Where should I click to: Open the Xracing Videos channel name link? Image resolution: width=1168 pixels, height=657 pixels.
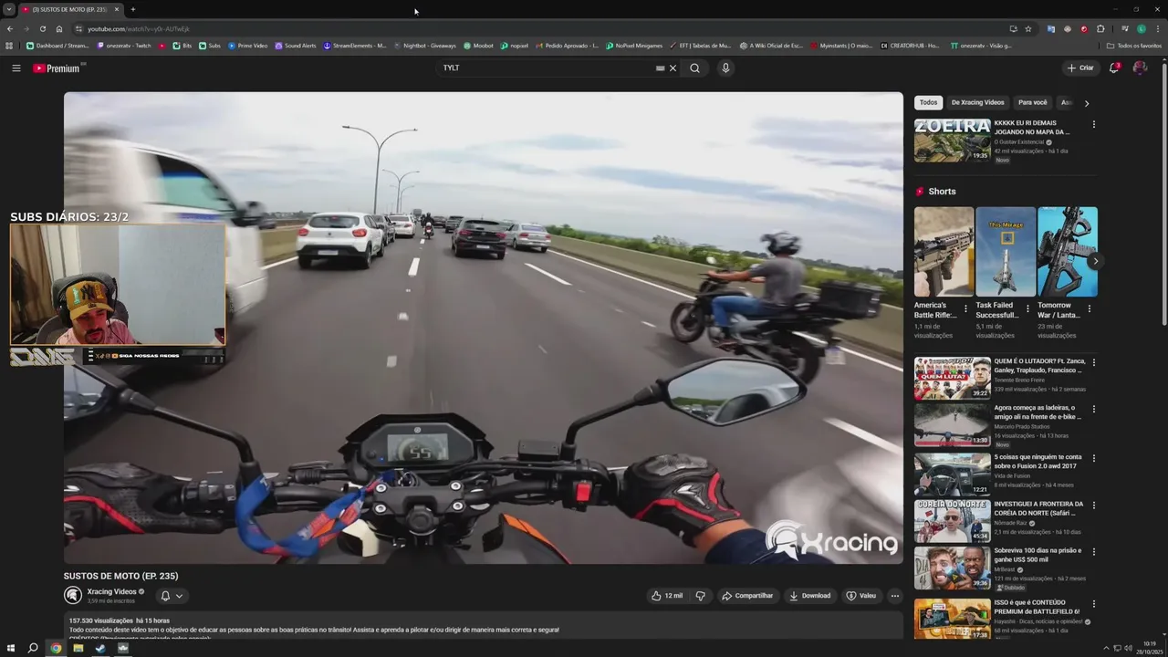click(x=111, y=591)
